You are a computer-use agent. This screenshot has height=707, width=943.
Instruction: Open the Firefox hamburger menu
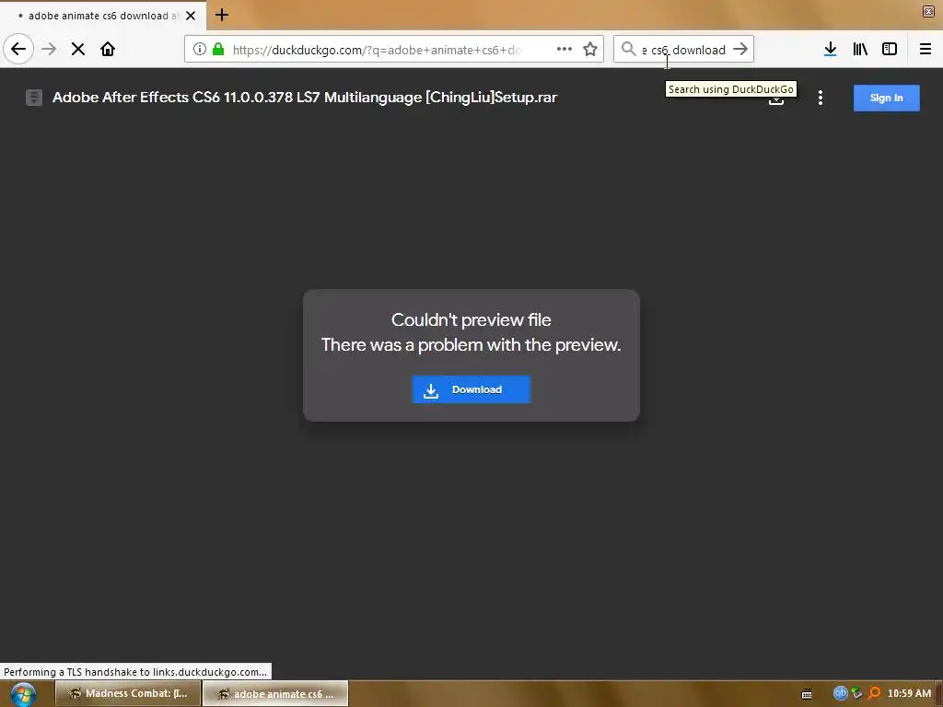[x=926, y=50]
